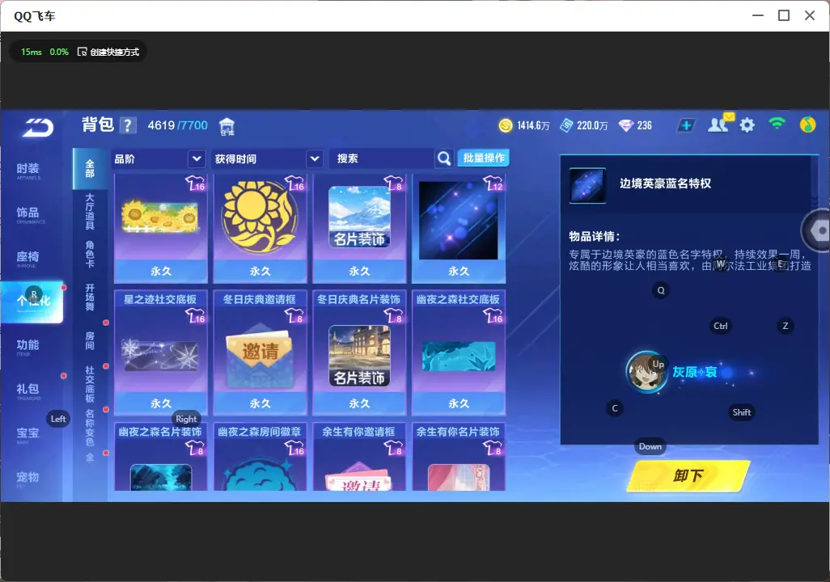
Task: Select 星之迹社交底板 item
Action: [160, 352]
